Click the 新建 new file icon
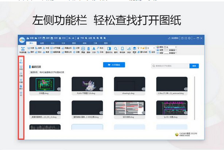The image size is (224, 150). click(x=28, y=38)
